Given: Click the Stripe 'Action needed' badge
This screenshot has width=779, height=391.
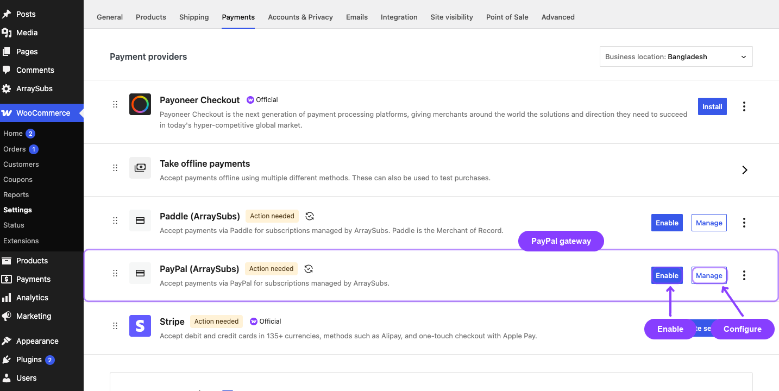Looking at the screenshot, I should pos(217,321).
